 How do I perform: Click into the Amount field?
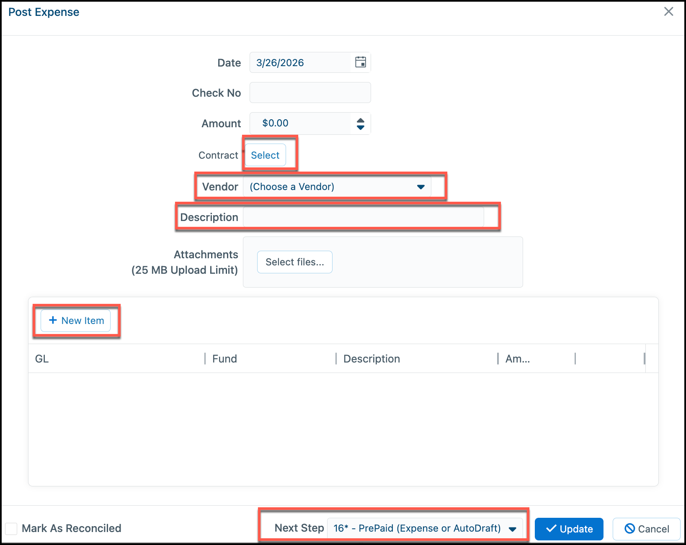click(300, 123)
